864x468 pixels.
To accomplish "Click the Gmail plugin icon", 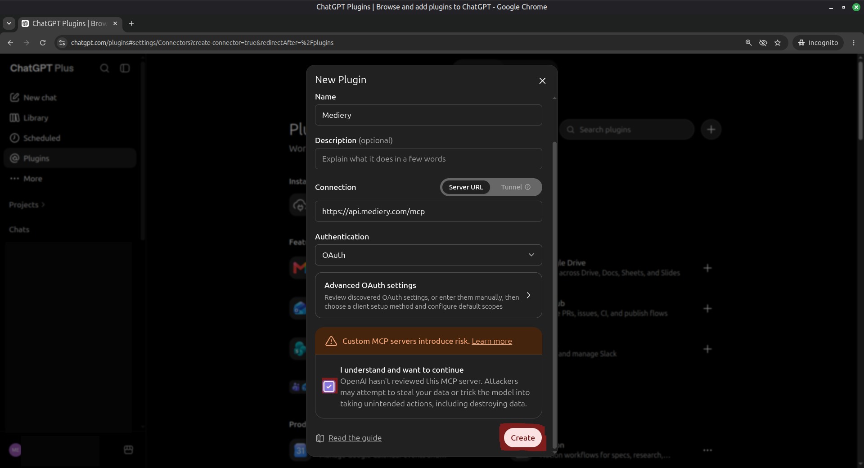I will point(299,268).
